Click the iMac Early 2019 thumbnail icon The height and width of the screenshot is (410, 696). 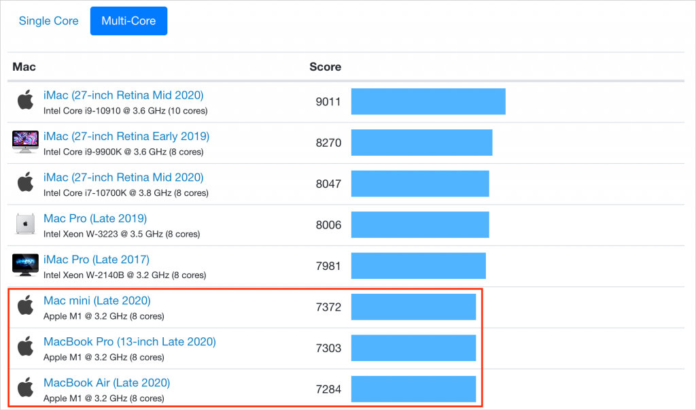[x=25, y=142]
